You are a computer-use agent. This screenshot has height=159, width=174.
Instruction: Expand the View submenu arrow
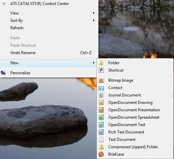point(94,13)
